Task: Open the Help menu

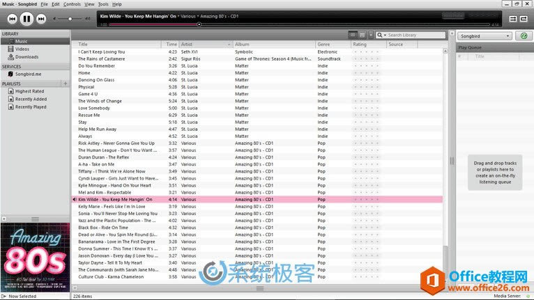Action: coord(117,4)
